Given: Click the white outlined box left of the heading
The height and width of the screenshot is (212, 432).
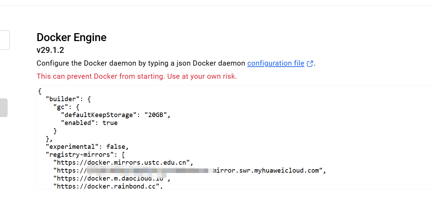Looking at the screenshot, I should [x=4, y=40].
